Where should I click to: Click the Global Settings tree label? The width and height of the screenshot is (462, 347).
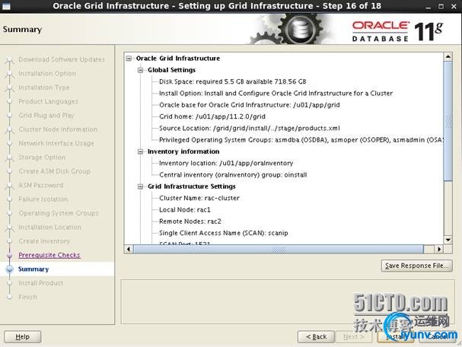pyautogui.click(x=171, y=70)
